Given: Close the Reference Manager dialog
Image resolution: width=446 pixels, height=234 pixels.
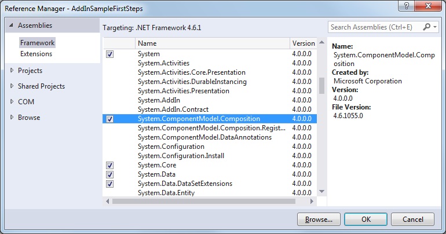Looking at the screenshot, I should click(x=428, y=6).
